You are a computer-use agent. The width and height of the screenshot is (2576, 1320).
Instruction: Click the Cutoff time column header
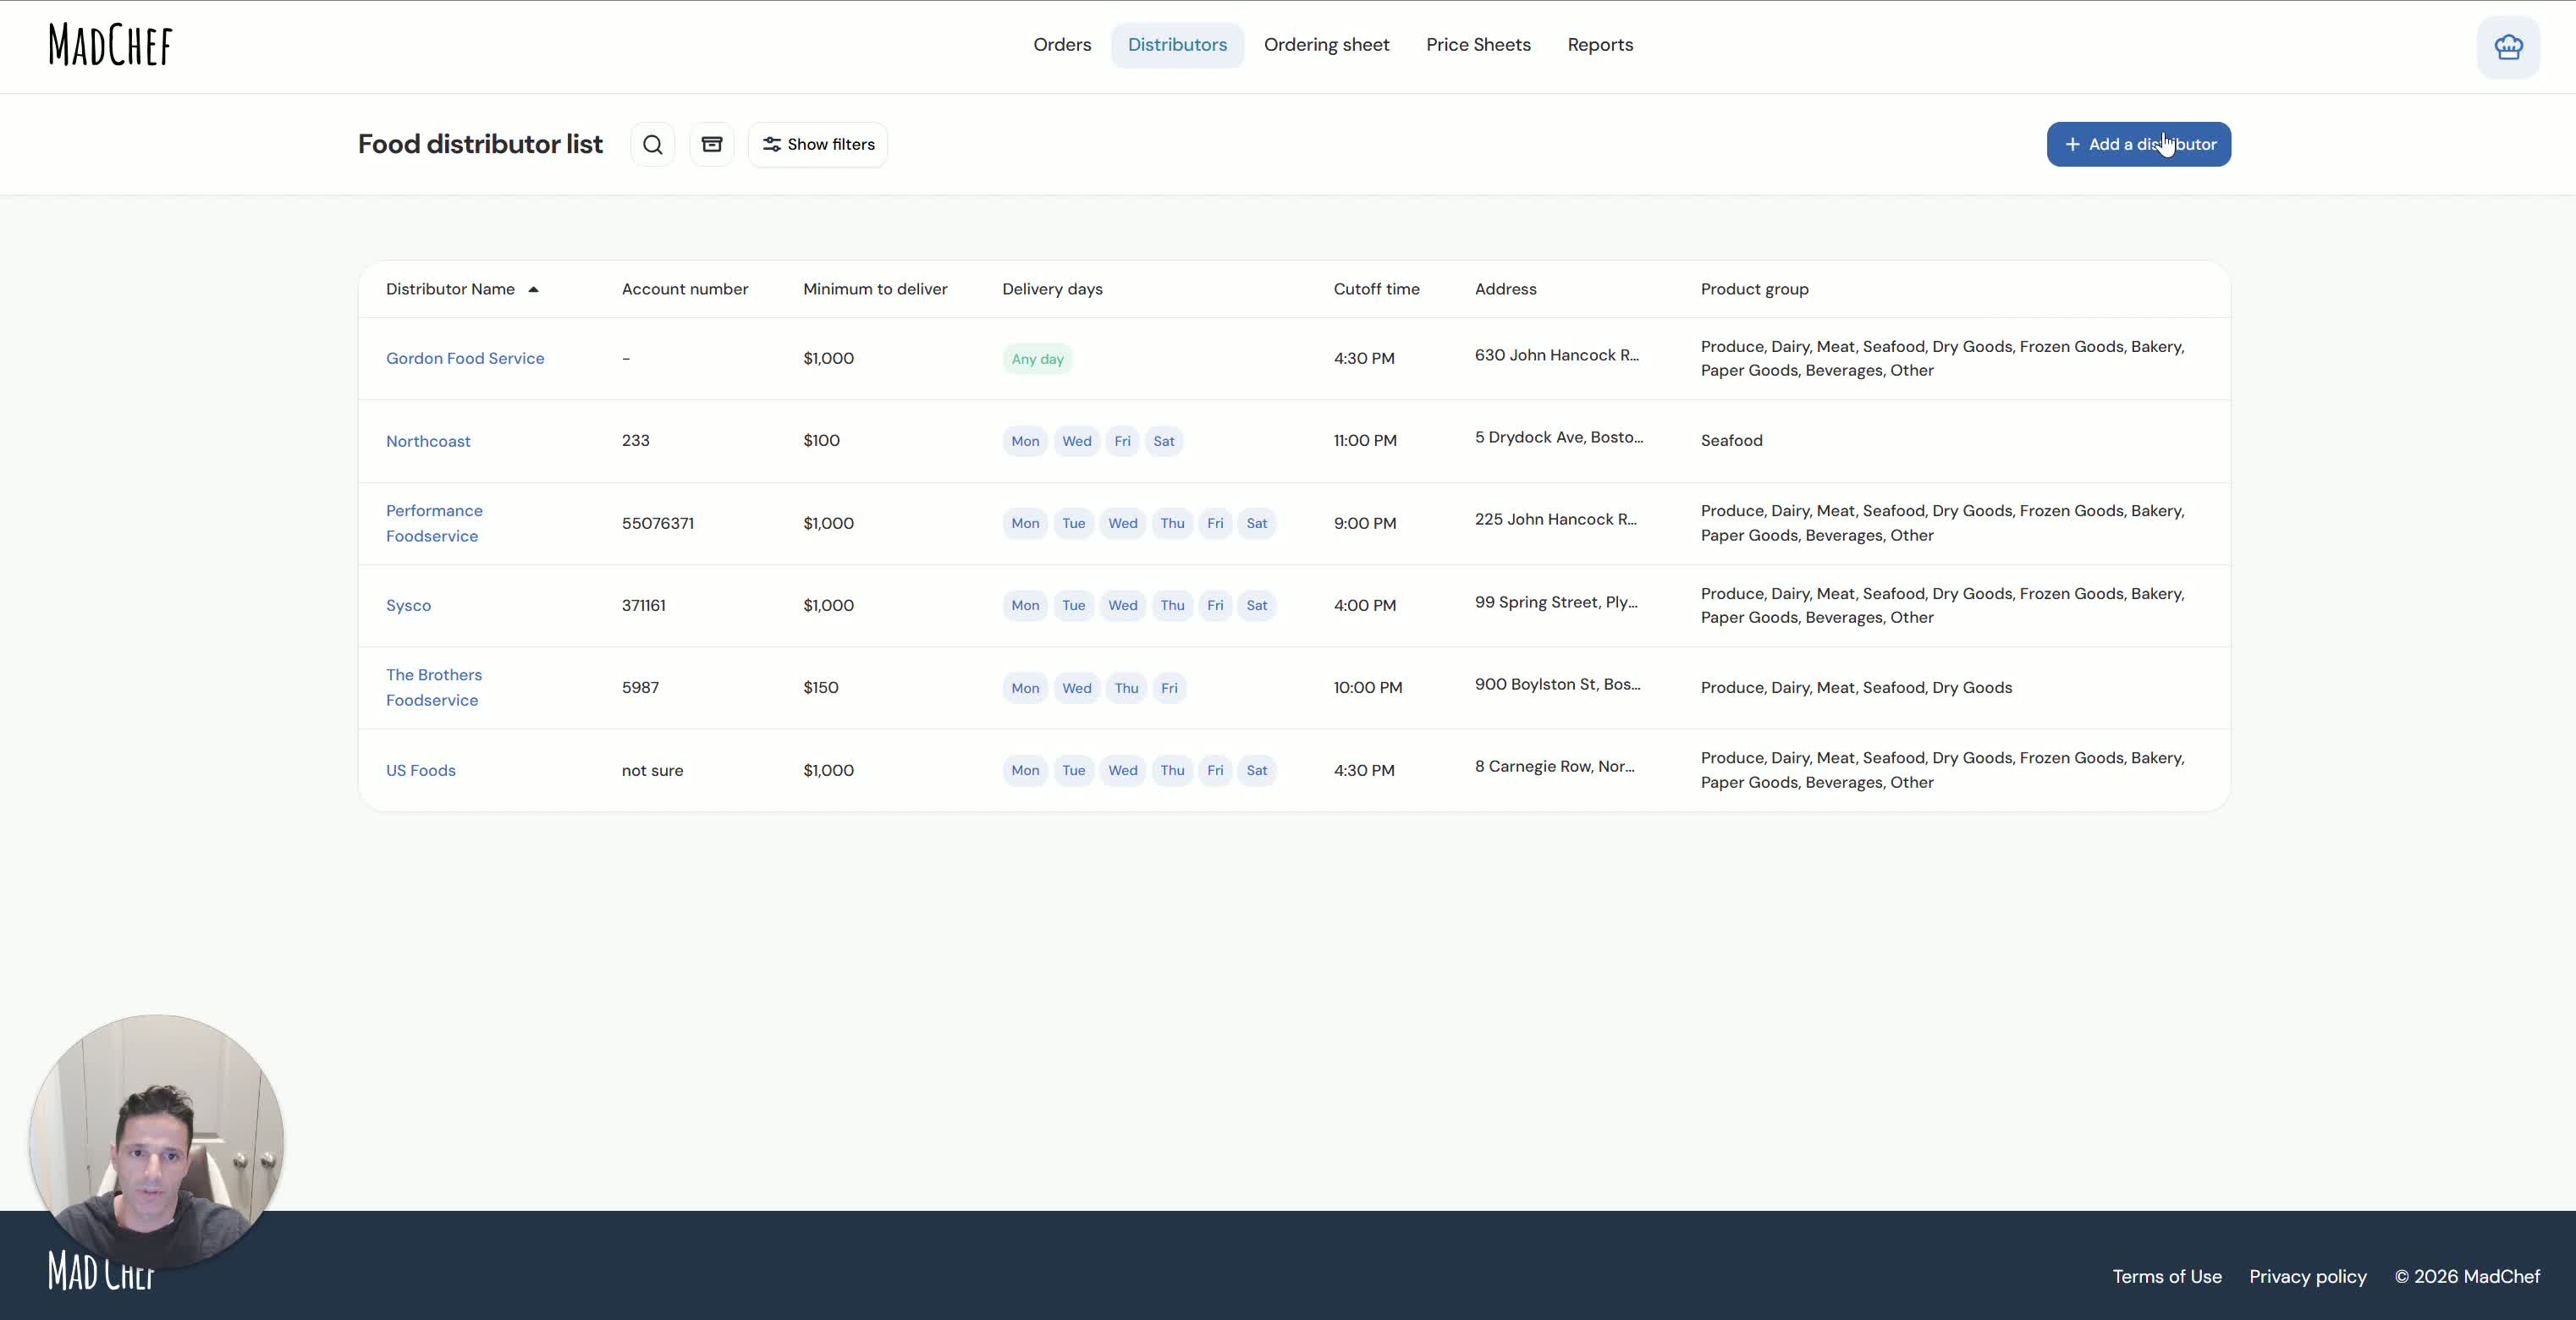(x=1376, y=290)
